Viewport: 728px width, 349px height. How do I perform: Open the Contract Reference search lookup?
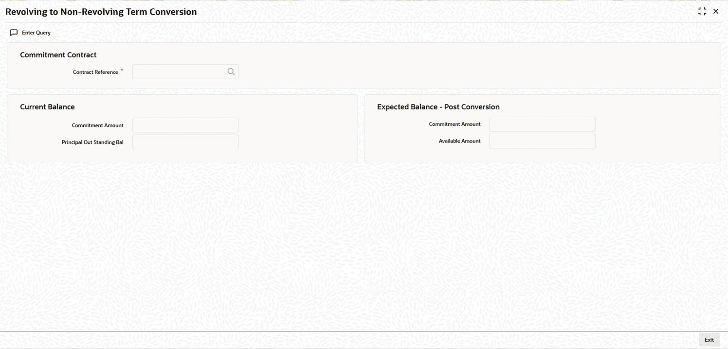tap(231, 72)
